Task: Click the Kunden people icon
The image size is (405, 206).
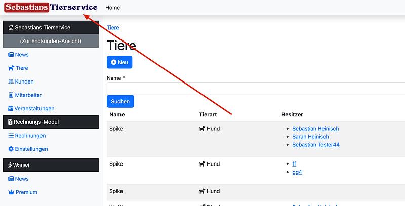Action: pyautogui.click(x=11, y=81)
